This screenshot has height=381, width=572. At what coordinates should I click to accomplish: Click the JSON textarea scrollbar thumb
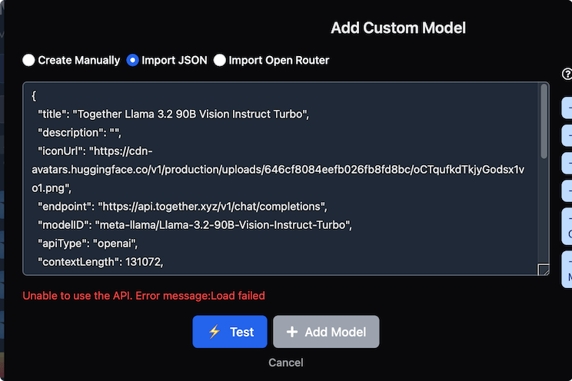(544, 121)
